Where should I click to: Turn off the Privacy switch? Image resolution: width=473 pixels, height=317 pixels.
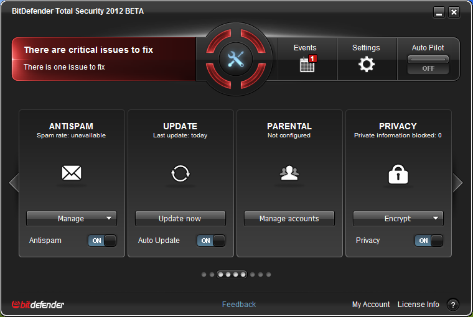point(429,241)
